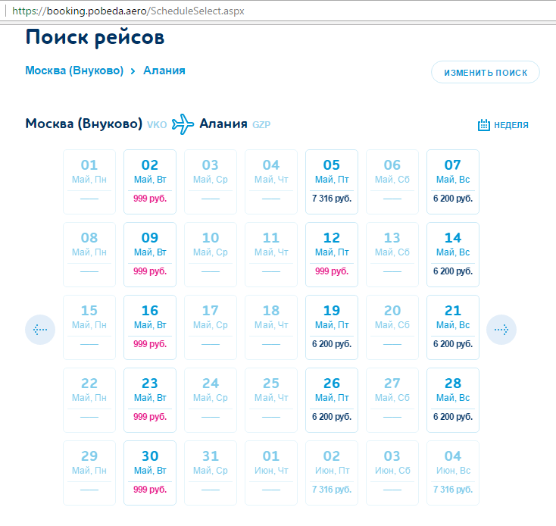
Task: Choose the May 16 Tuesday date cell
Action: tap(150, 327)
